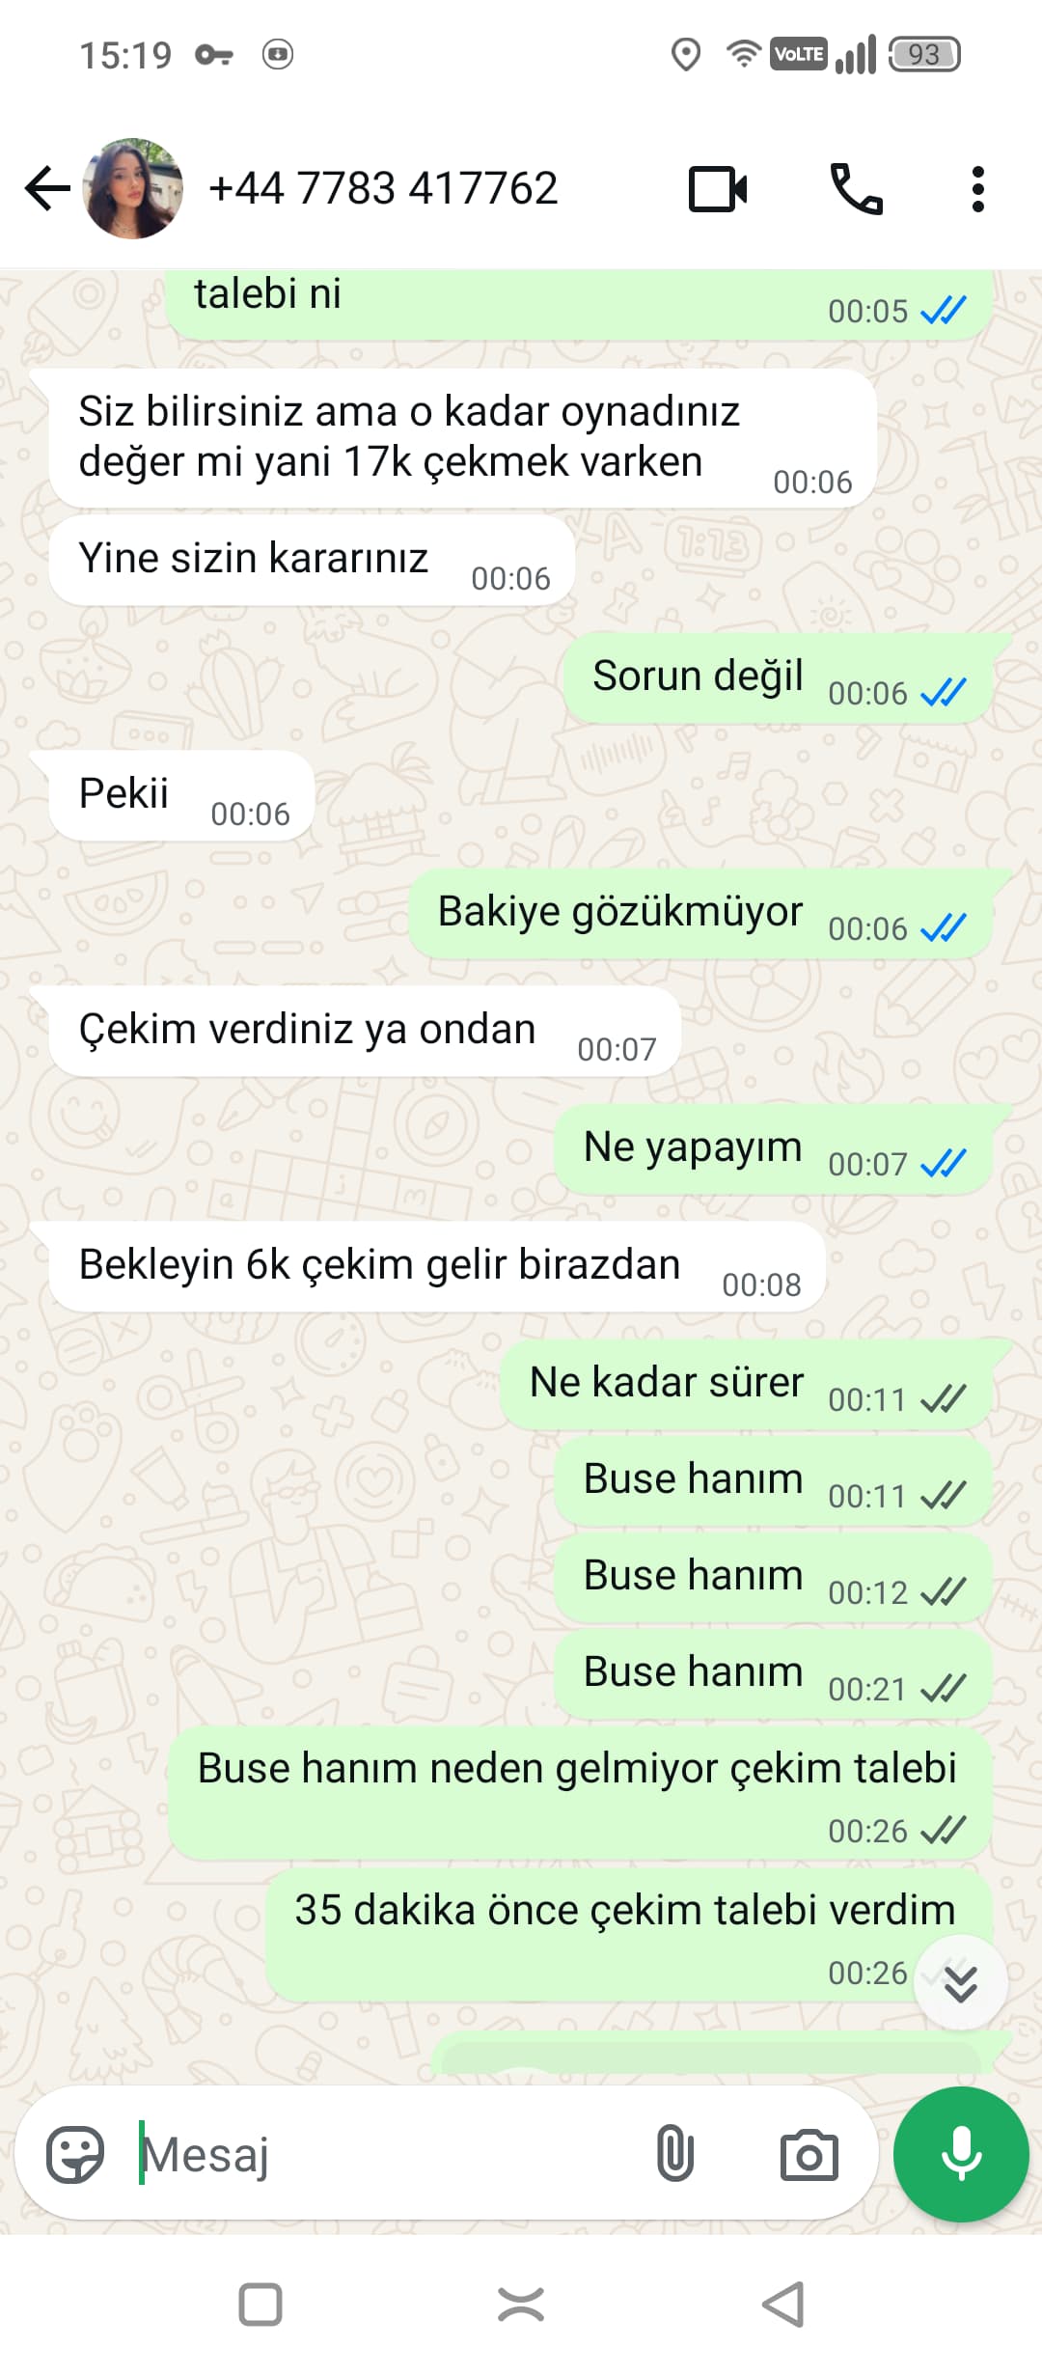Jump to latest messages with double chevron
Image resolution: width=1042 pixels, height=2374 pixels.
(961, 1982)
